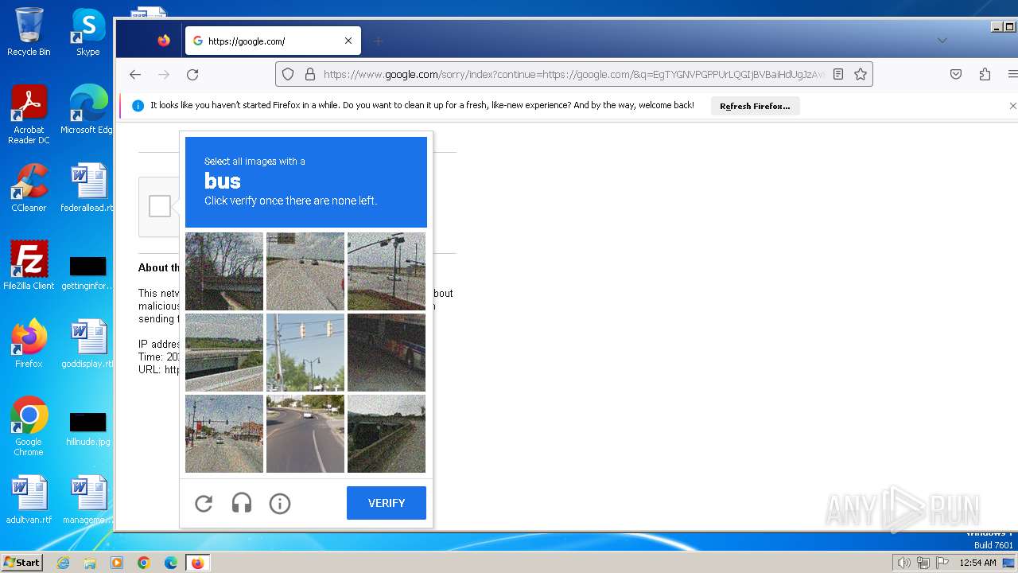This screenshot has width=1018, height=573.
Task: Open Firefox View pinned icon
Action: 164,41
